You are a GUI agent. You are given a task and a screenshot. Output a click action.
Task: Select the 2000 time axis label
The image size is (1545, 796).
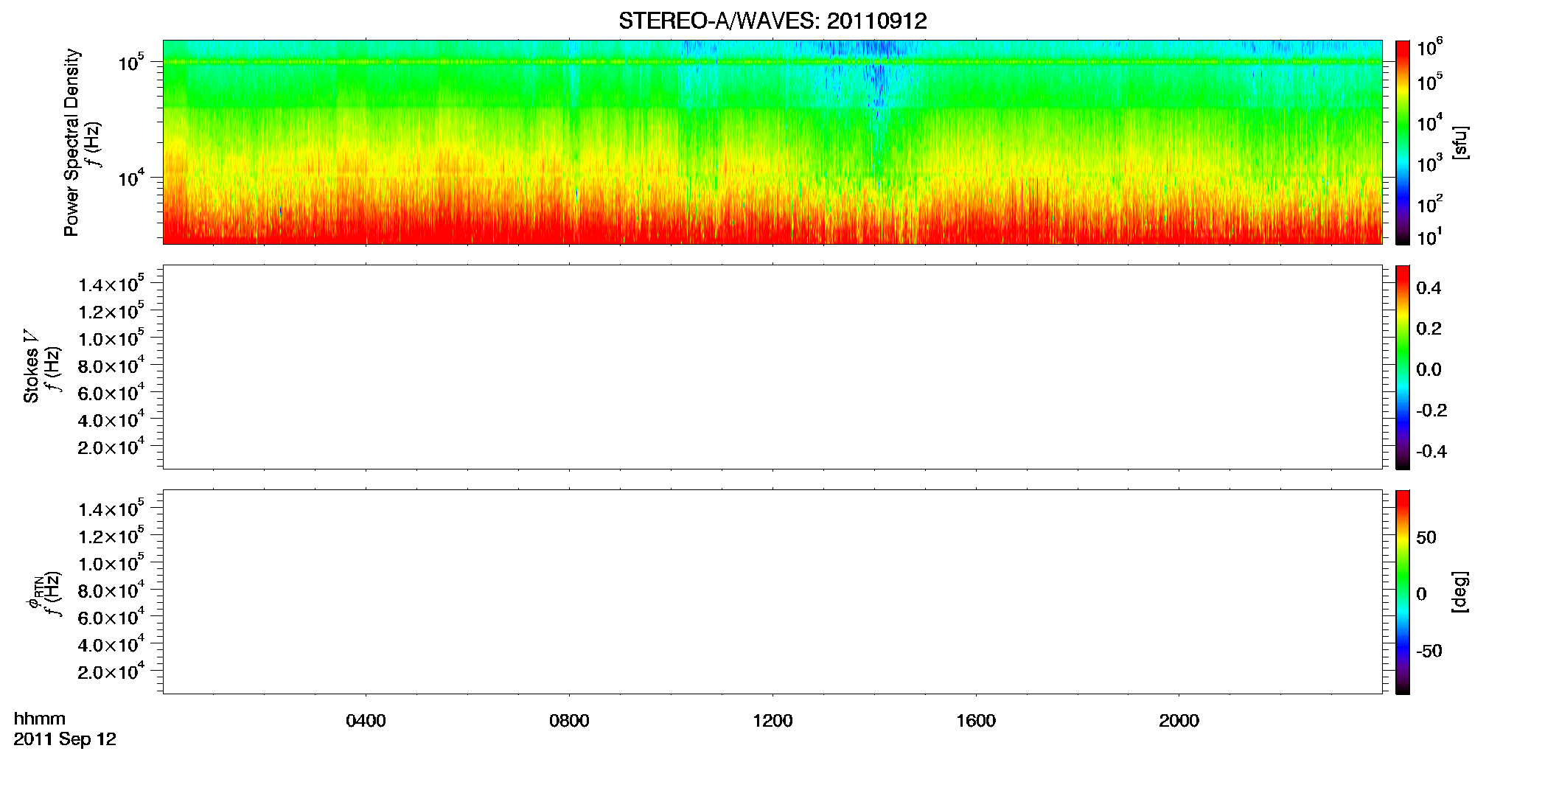coord(1179,721)
